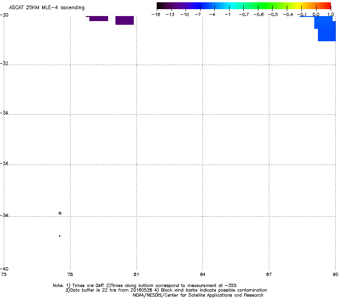Click the 'Data buffer is 22 hrs' note
Viewport: 339px width, 298px height.
tap(166, 290)
